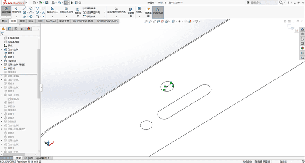Select the sketch Text tool
Screen dimensions: 305x163
click(43, 12)
